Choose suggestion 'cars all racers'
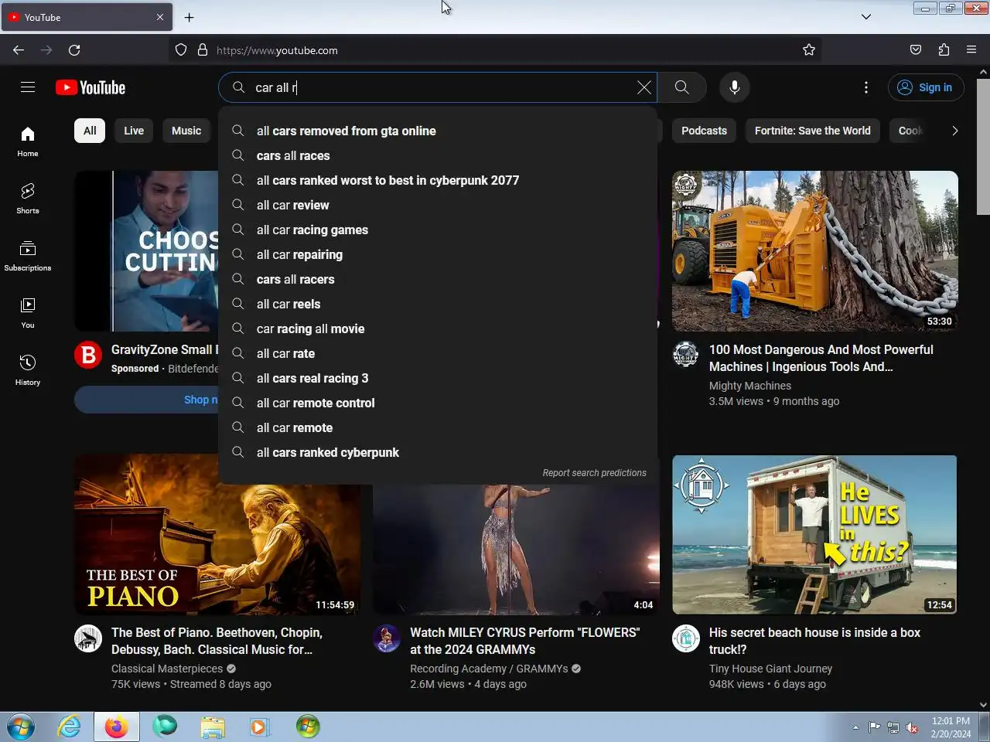990x742 pixels. [x=438, y=279]
